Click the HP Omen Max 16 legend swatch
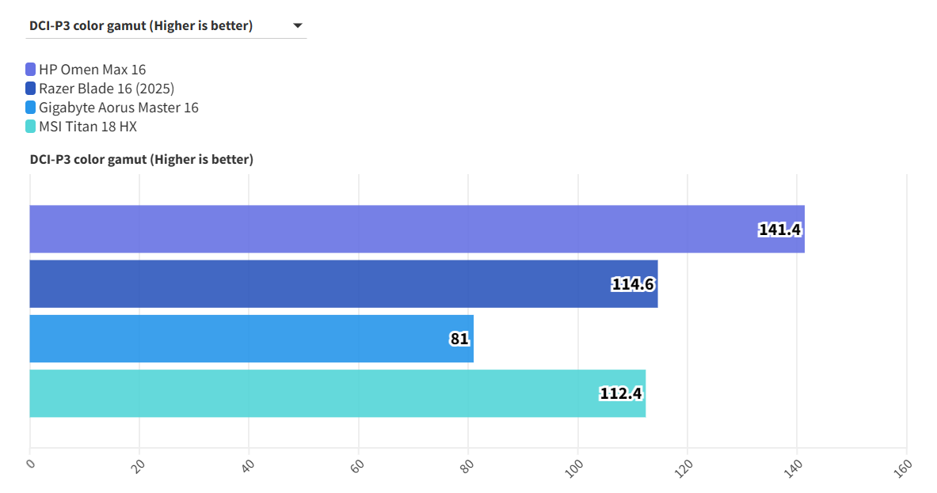This screenshot has height=493, width=937. [31, 70]
